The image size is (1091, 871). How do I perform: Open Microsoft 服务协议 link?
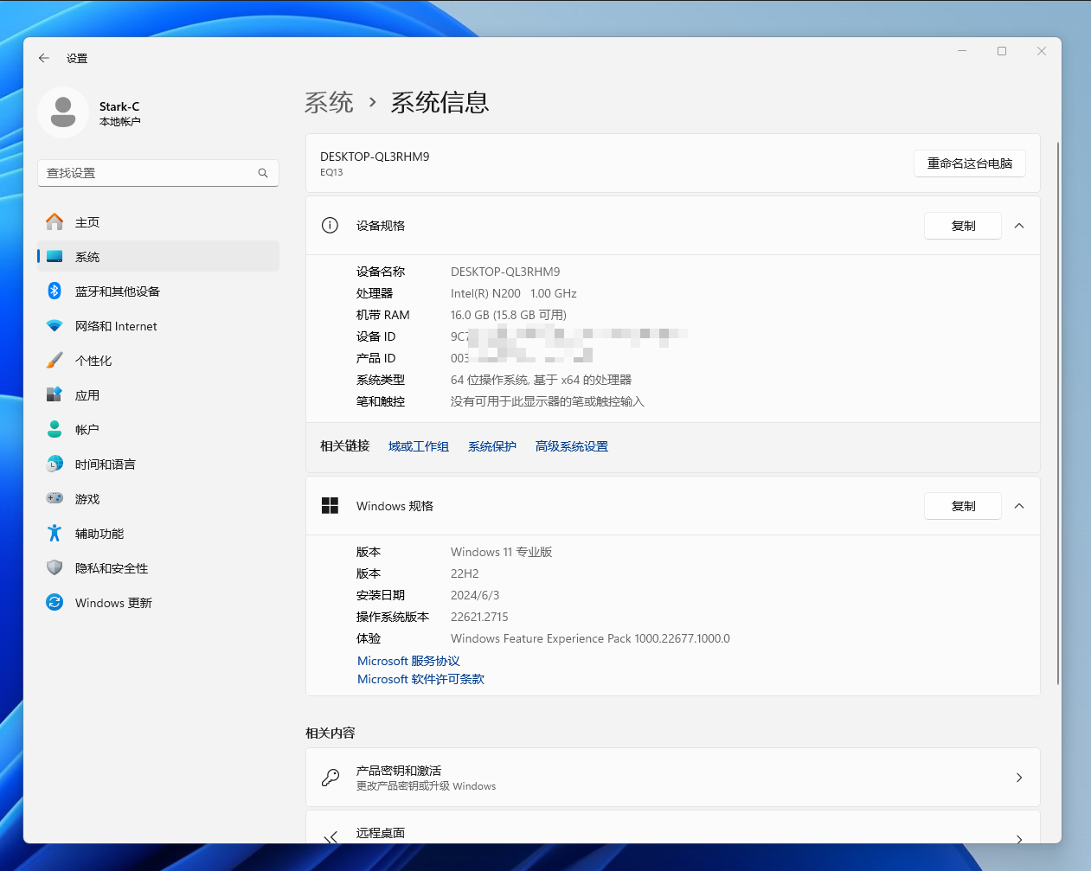(x=408, y=661)
